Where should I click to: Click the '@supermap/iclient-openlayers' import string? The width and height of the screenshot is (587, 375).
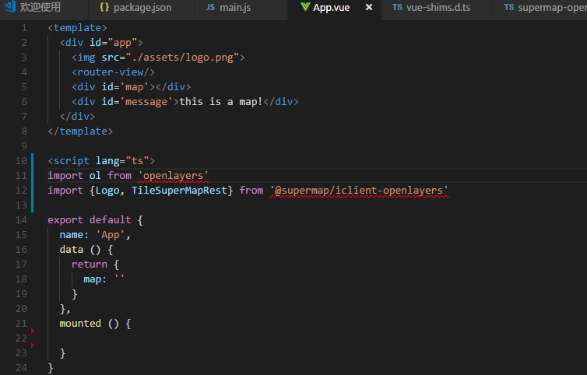359,191
